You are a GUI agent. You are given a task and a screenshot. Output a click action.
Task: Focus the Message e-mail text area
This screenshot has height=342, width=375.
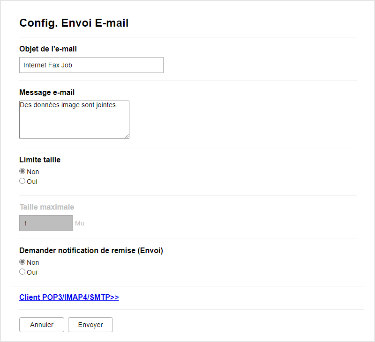(x=74, y=120)
